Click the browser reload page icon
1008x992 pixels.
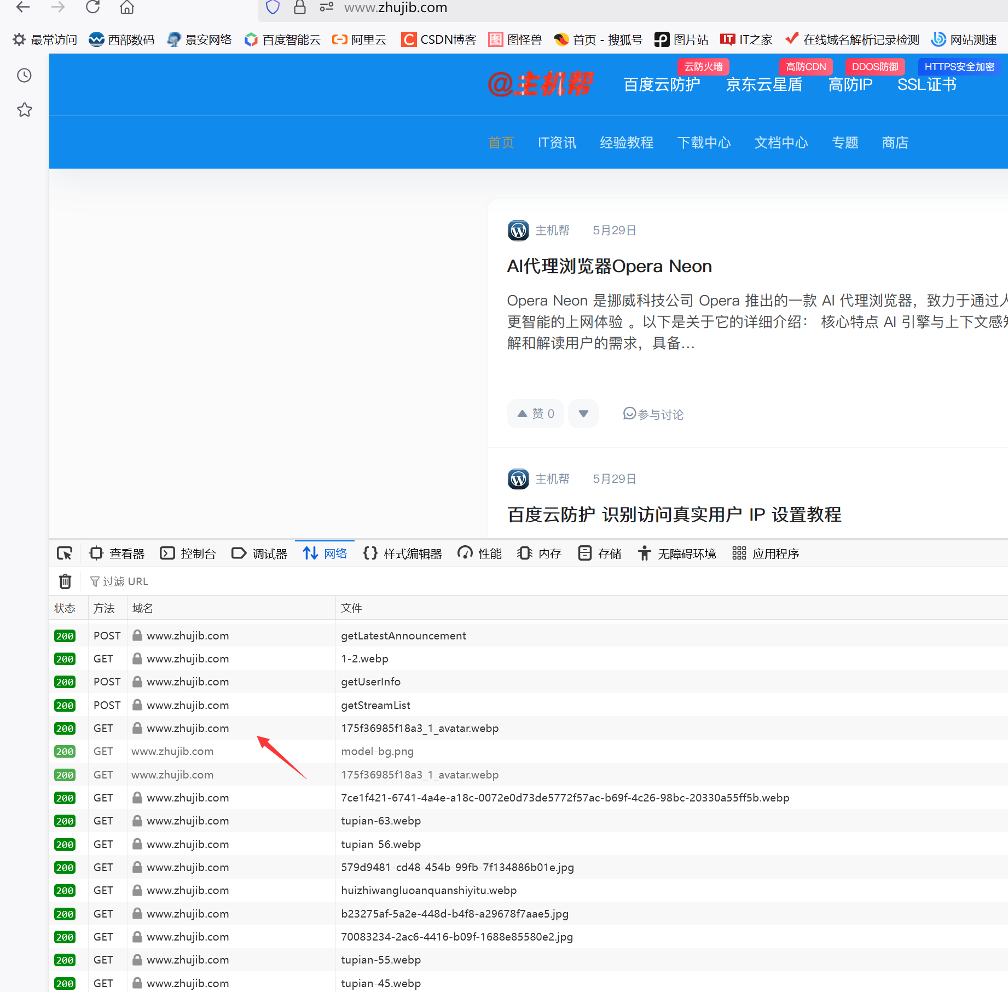point(93,7)
